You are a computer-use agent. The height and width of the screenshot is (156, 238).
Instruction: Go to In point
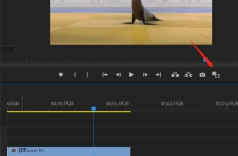click(105, 75)
